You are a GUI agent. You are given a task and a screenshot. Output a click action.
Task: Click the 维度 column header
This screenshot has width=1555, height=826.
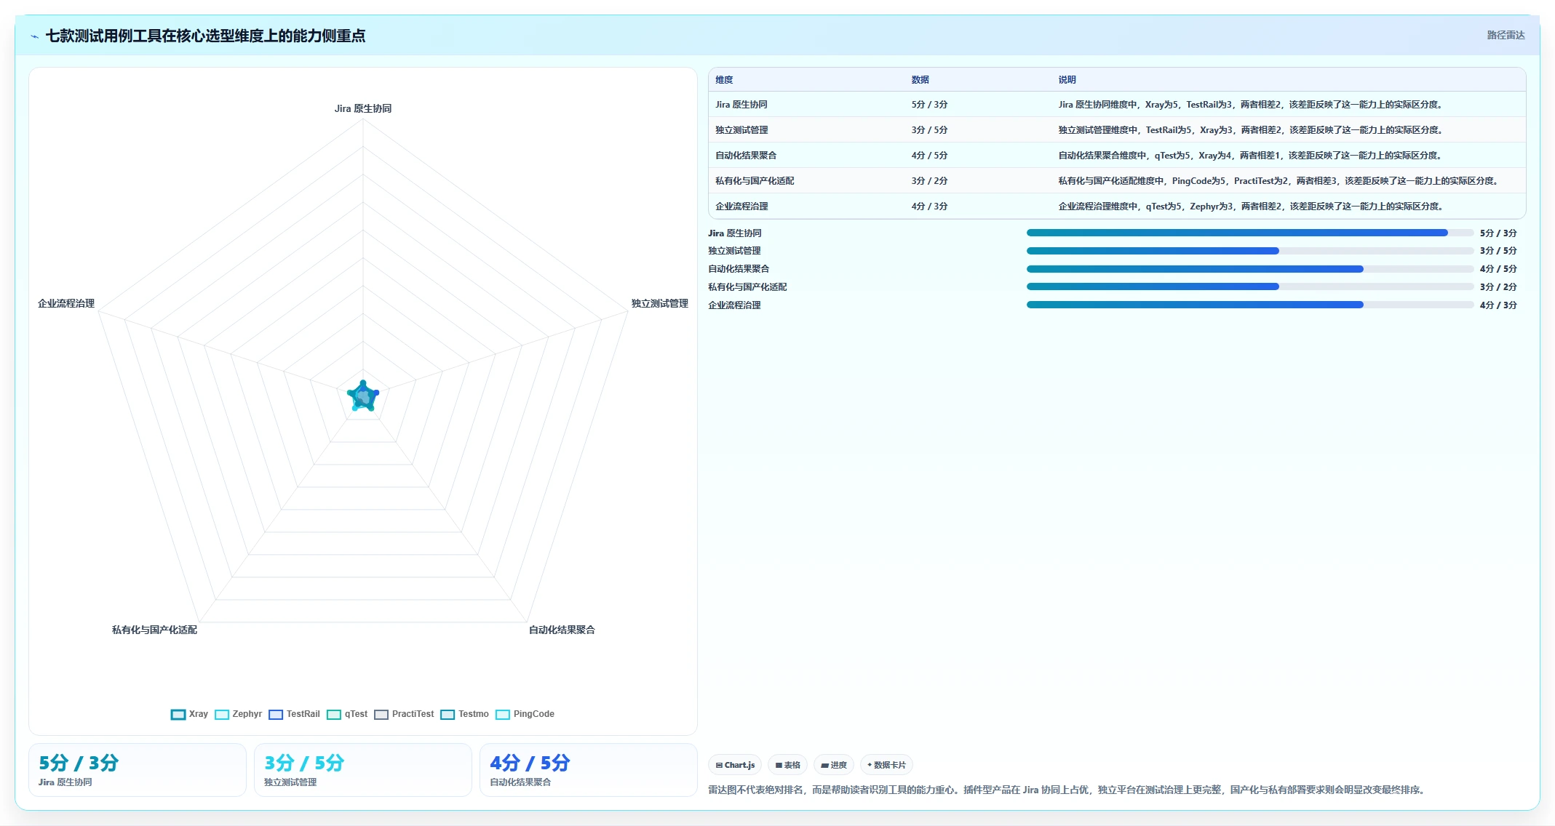[x=724, y=80]
